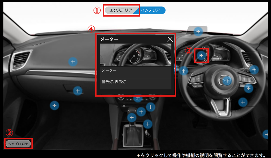Open the plus hotspot in the passenger footwell area
Screen dimensions: 271x158
click(54, 106)
